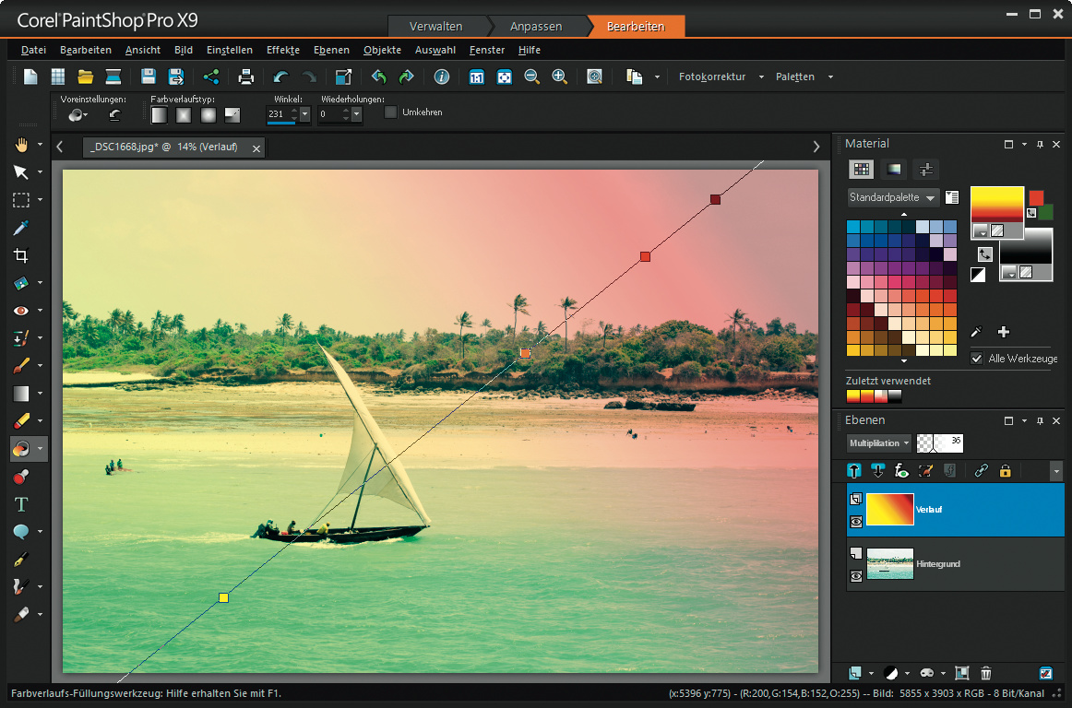Open the Fotokorrektur dropdown
Screen dimensions: 1072x708
(717, 77)
